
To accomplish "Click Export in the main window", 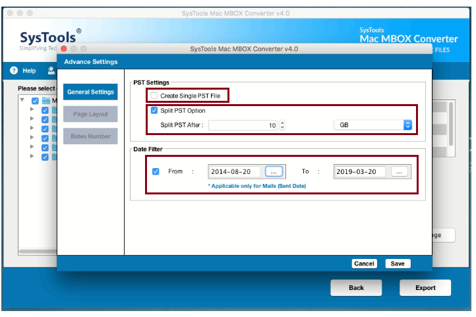I will pyautogui.click(x=425, y=287).
